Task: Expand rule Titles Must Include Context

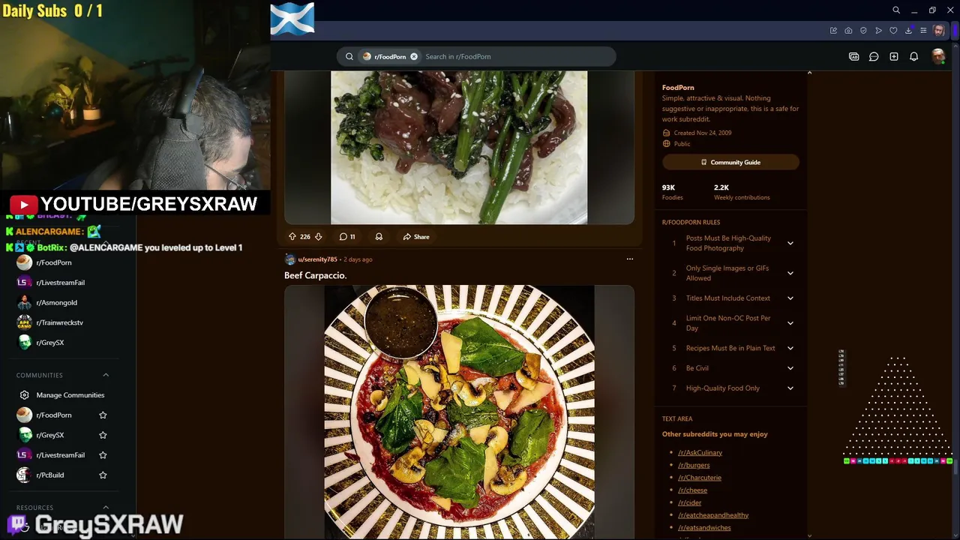Action: pyautogui.click(x=790, y=298)
